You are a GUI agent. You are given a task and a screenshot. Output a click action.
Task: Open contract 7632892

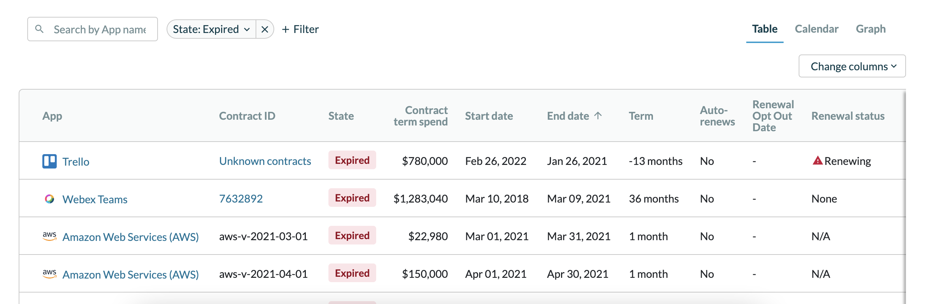241,199
